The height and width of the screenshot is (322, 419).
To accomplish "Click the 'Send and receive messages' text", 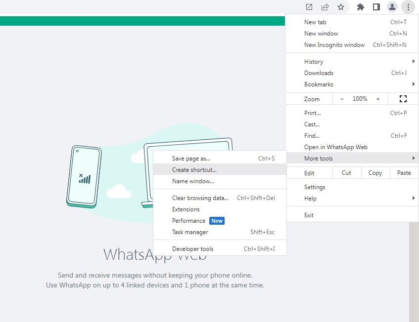I will pyautogui.click(x=155, y=275).
